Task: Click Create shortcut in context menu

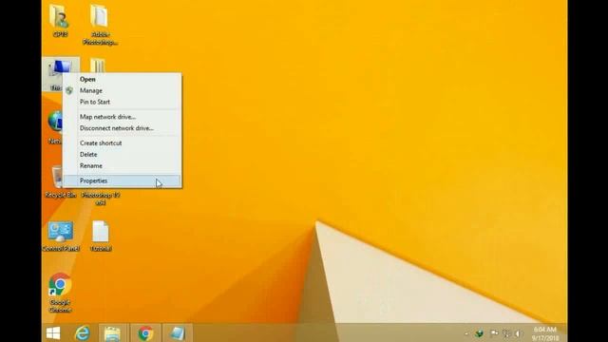Action: [122, 143]
